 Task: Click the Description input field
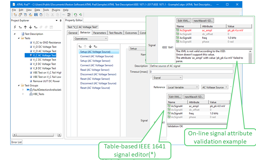click(191, 66)
